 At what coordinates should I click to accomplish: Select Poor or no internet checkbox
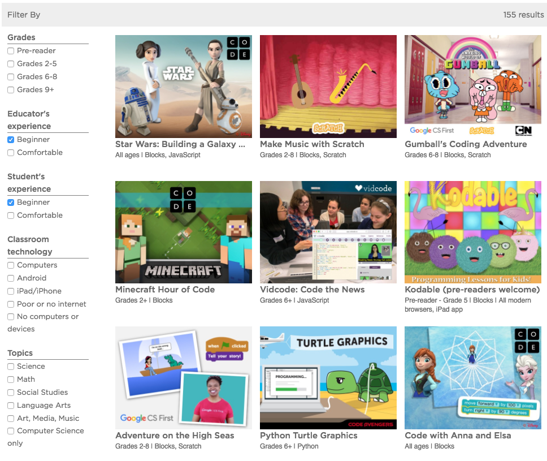pyautogui.click(x=11, y=304)
